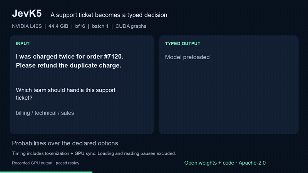This screenshot has width=308, height=173.
Task: Click the Model preloaded status text
Action: [187, 57]
